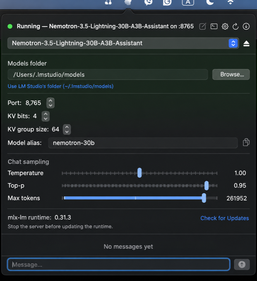Decrease Port value with down arrow
The image size is (257, 281).
click(50, 105)
